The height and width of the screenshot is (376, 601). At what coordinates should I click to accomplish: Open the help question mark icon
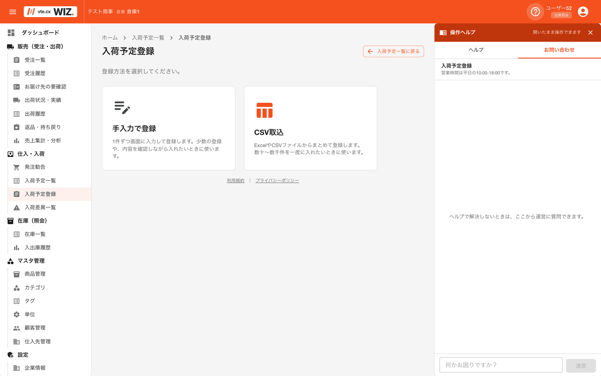tap(535, 12)
